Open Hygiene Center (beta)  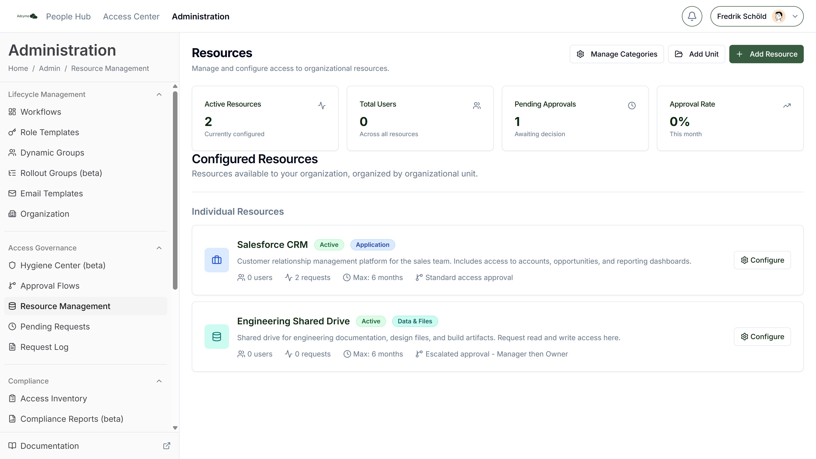coord(85,265)
